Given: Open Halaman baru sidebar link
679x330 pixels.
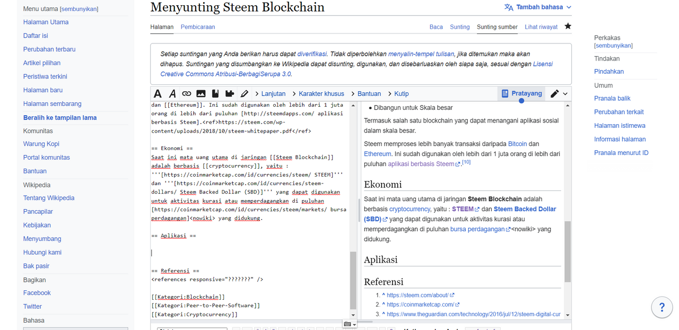Looking at the screenshot, I should pyautogui.click(x=43, y=90).
